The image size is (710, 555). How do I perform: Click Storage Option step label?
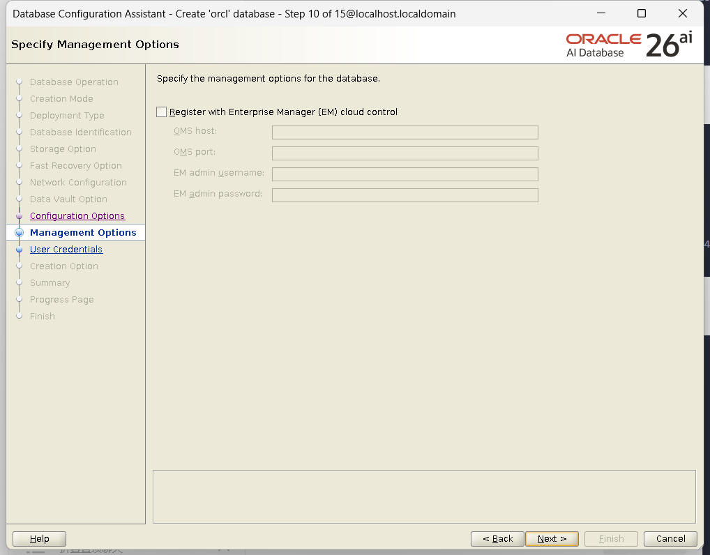[63, 149]
